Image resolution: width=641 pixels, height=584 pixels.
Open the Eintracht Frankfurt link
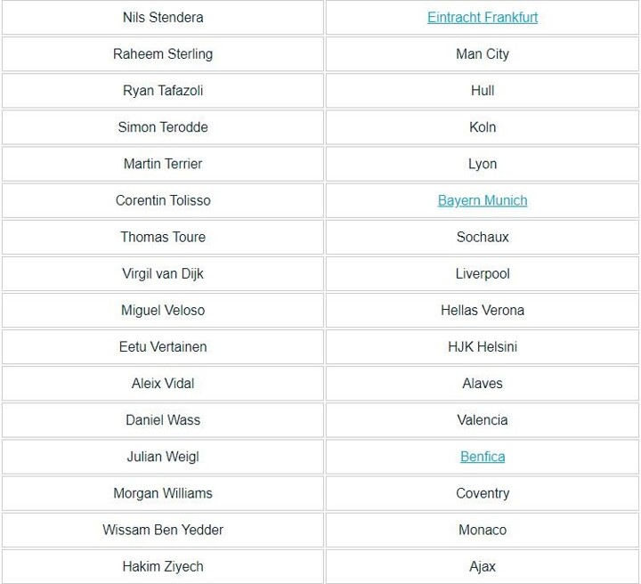pos(482,17)
